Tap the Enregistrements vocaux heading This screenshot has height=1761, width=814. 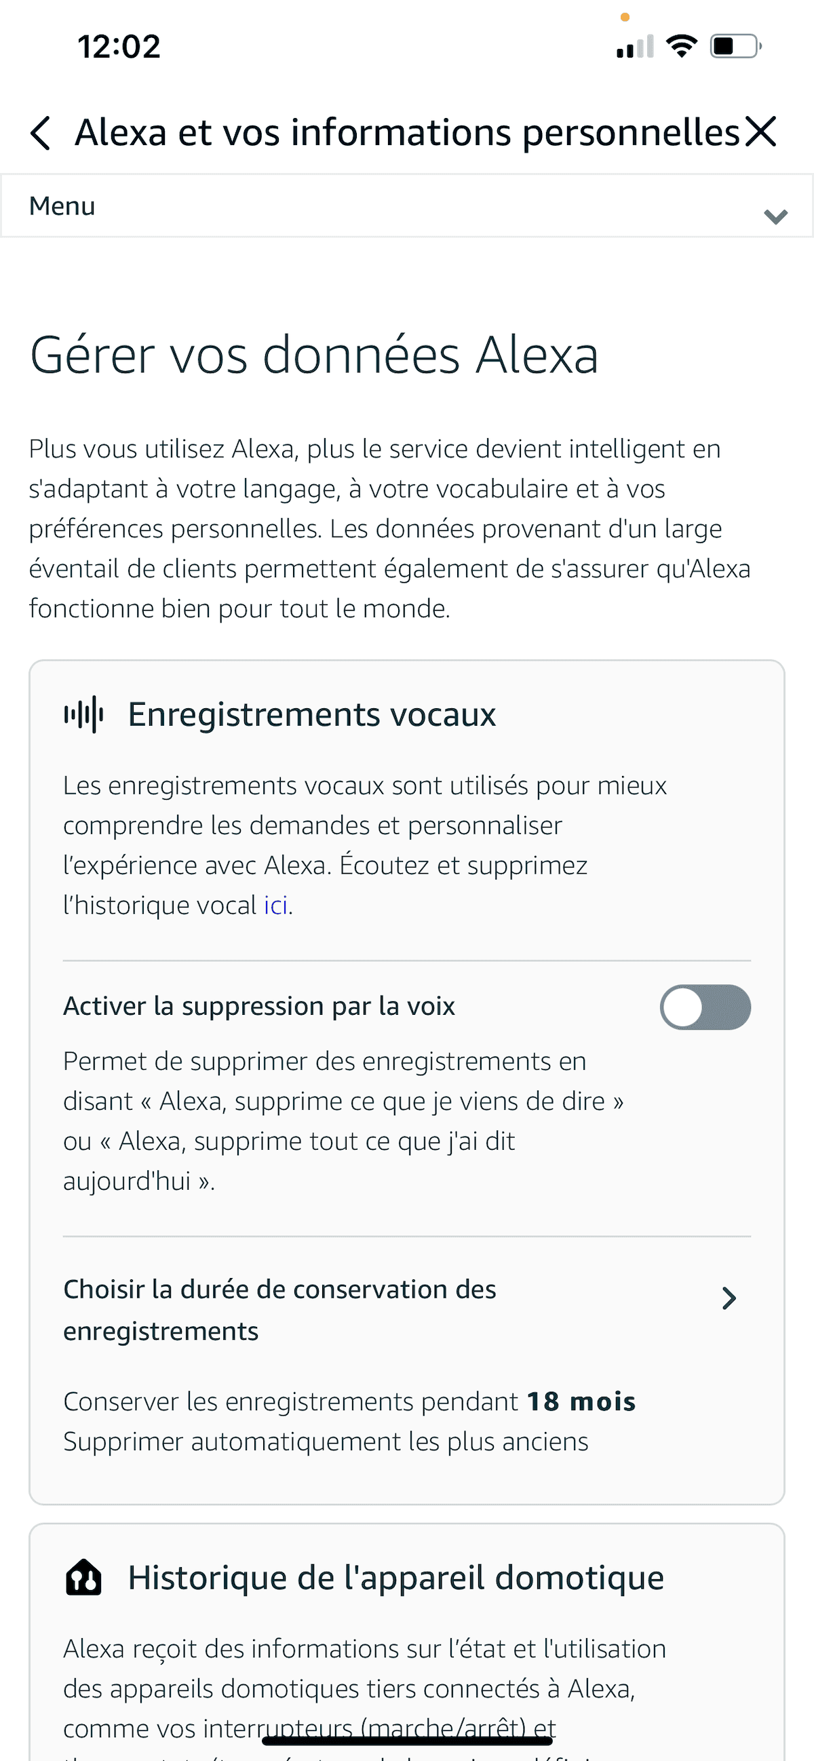tap(311, 714)
